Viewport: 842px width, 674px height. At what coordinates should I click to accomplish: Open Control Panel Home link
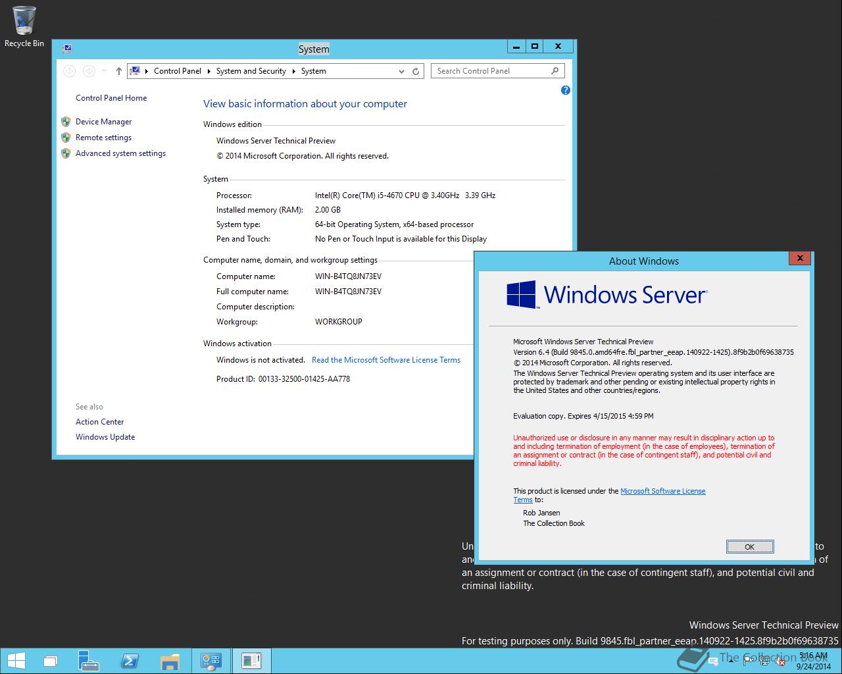(x=111, y=98)
